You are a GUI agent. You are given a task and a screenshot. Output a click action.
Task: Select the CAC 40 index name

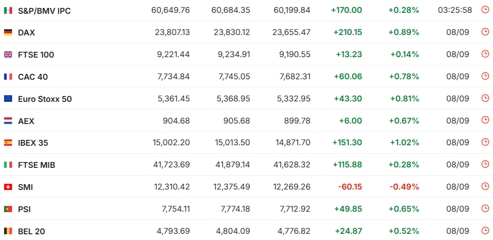coord(33,77)
